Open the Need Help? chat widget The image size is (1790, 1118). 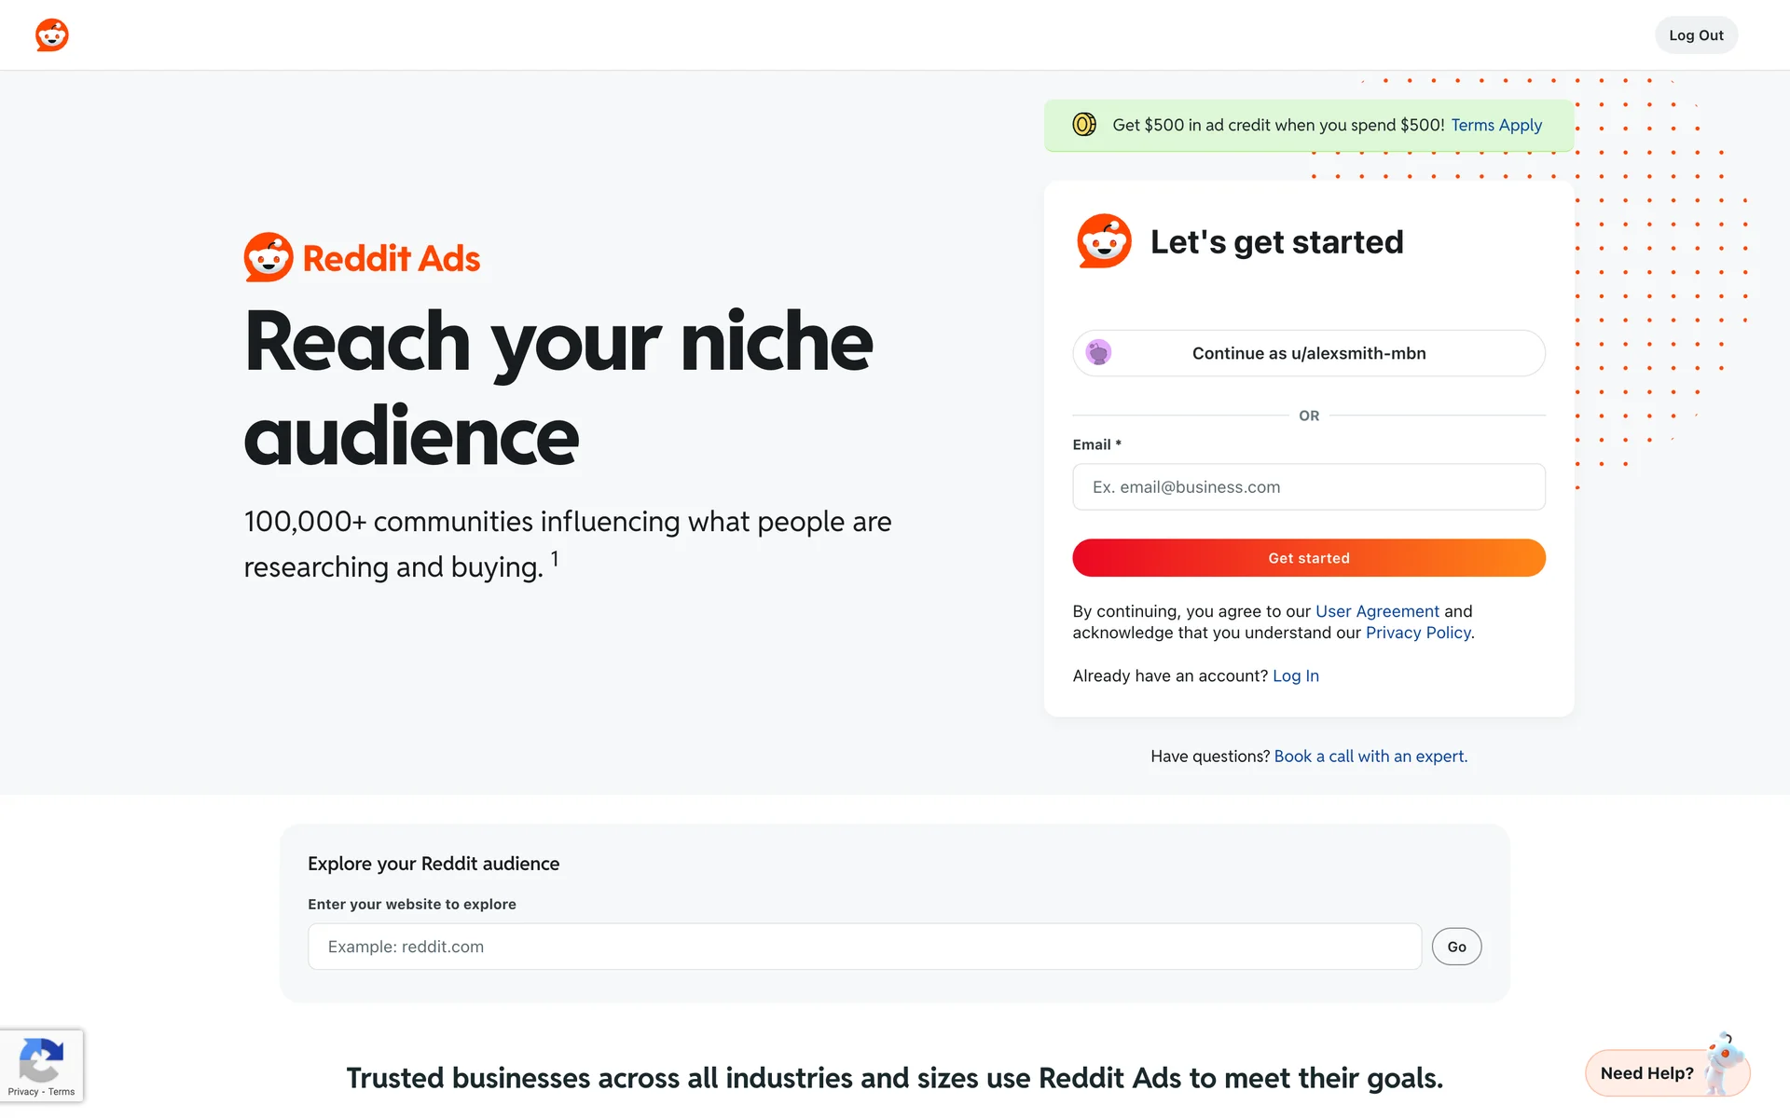1646,1073
